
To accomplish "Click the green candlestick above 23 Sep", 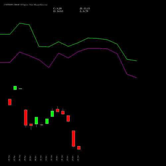I will 15,88.
